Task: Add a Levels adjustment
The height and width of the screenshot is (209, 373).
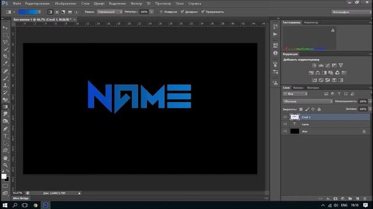Action: [x=321, y=66]
